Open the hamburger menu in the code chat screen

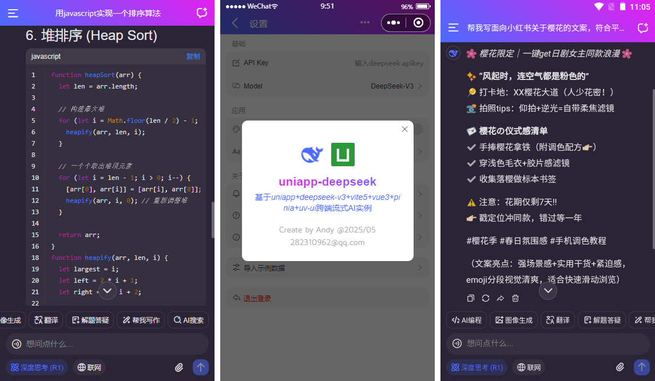click(x=13, y=13)
